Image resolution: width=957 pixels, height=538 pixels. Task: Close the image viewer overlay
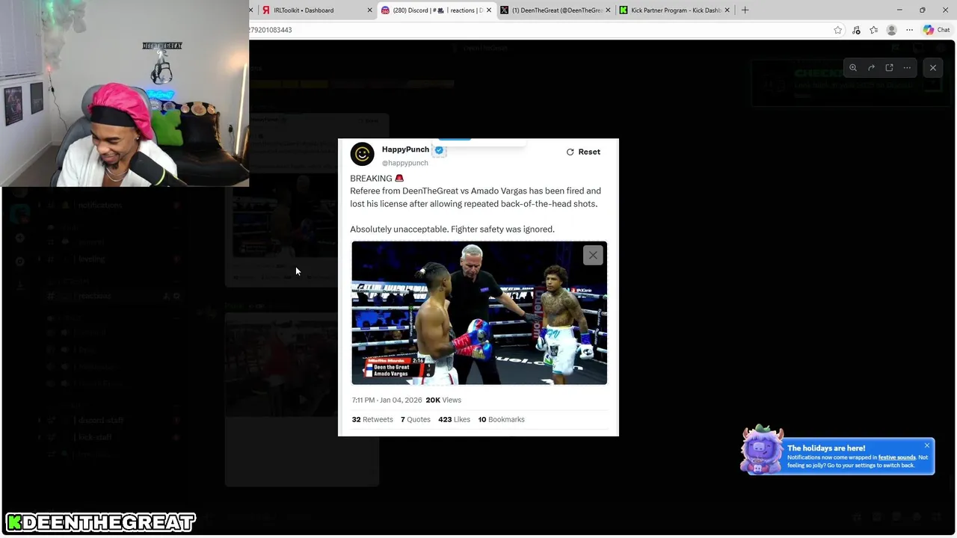pos(933,68)
